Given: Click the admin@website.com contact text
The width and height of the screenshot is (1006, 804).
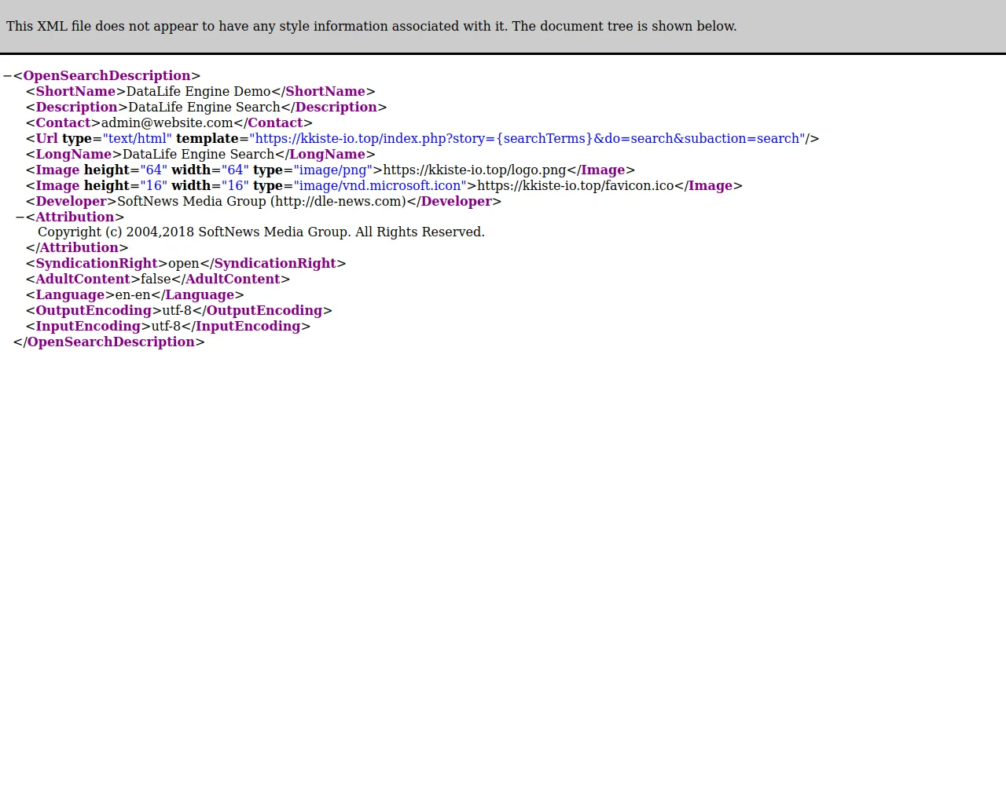Looking at the screenshot, I should click(167, 123).
